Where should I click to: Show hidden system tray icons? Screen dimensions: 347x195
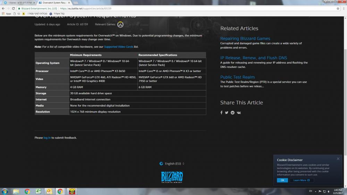pos(315,192)
